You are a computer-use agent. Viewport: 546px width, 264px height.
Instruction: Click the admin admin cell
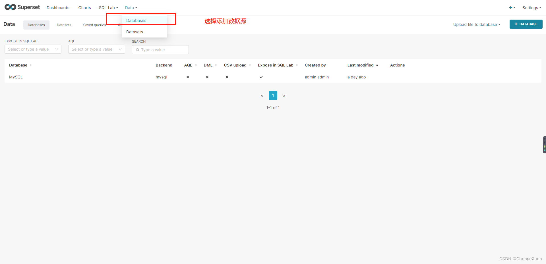(317, 77)
